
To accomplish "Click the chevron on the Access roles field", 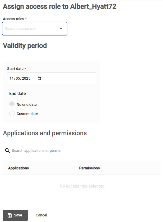I will [61, 28].
